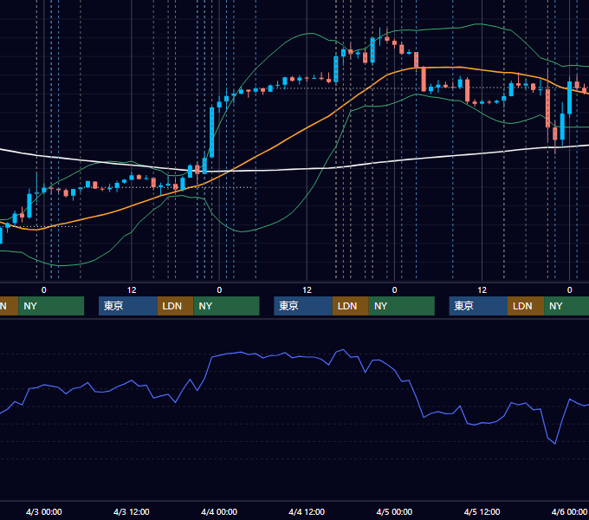Click the hour label 12 above 4/5 12:00
The width and height of the screenshot is (589, 520).
point(482,290)
